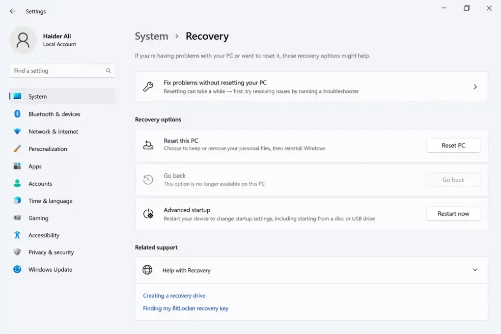Click 'This option is no longer available' text
Screen dimensions: 501x334
(x=214, y=184)
